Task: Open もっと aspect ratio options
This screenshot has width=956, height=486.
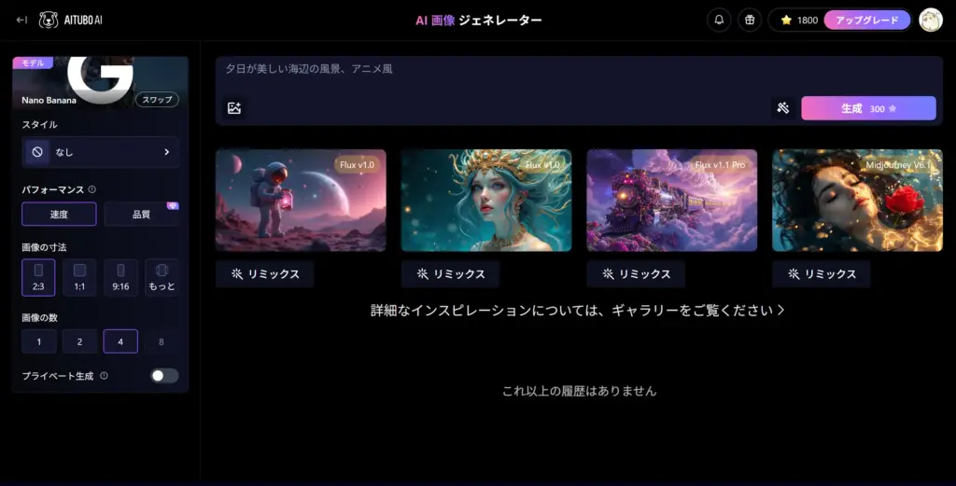Action: 162,277
